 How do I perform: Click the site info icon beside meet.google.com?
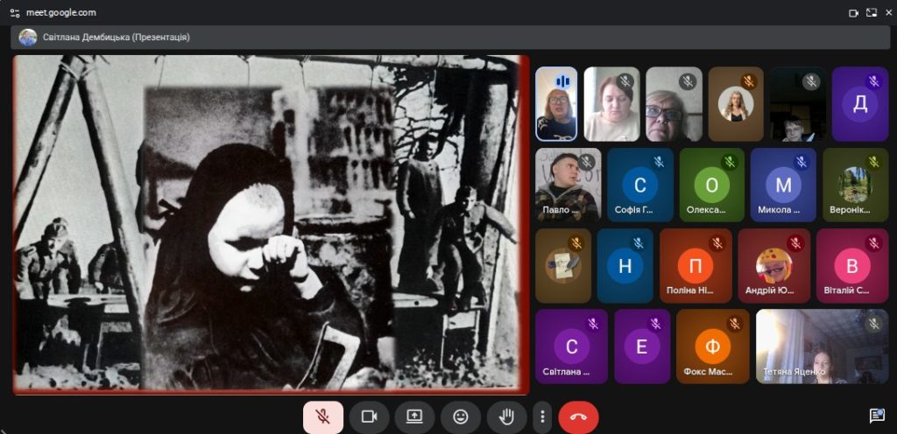pyautogui.click(x=13, y=13)
